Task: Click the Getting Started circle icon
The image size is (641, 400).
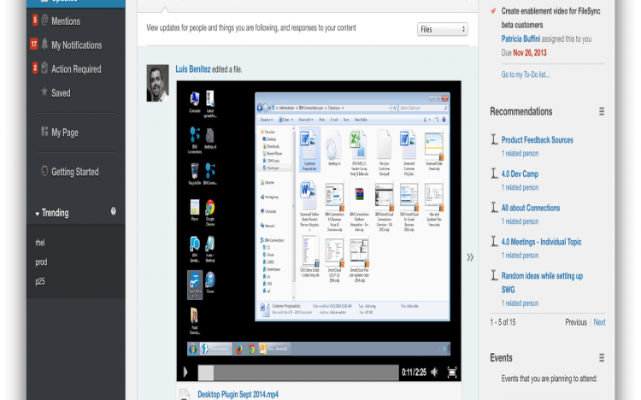Action: coord(44,171)
